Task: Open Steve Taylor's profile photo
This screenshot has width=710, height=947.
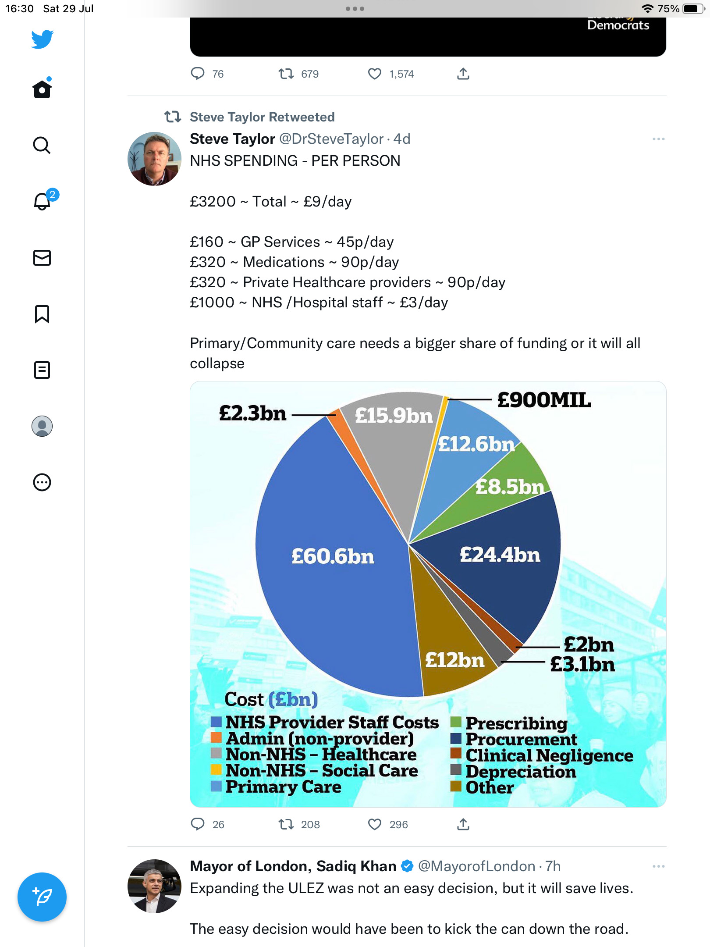Action: coord(154,159)
